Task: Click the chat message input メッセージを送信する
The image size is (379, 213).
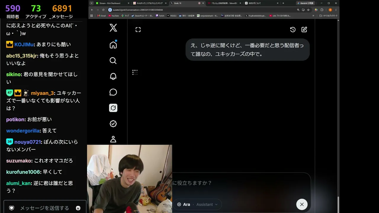Action: coord(45,208)
